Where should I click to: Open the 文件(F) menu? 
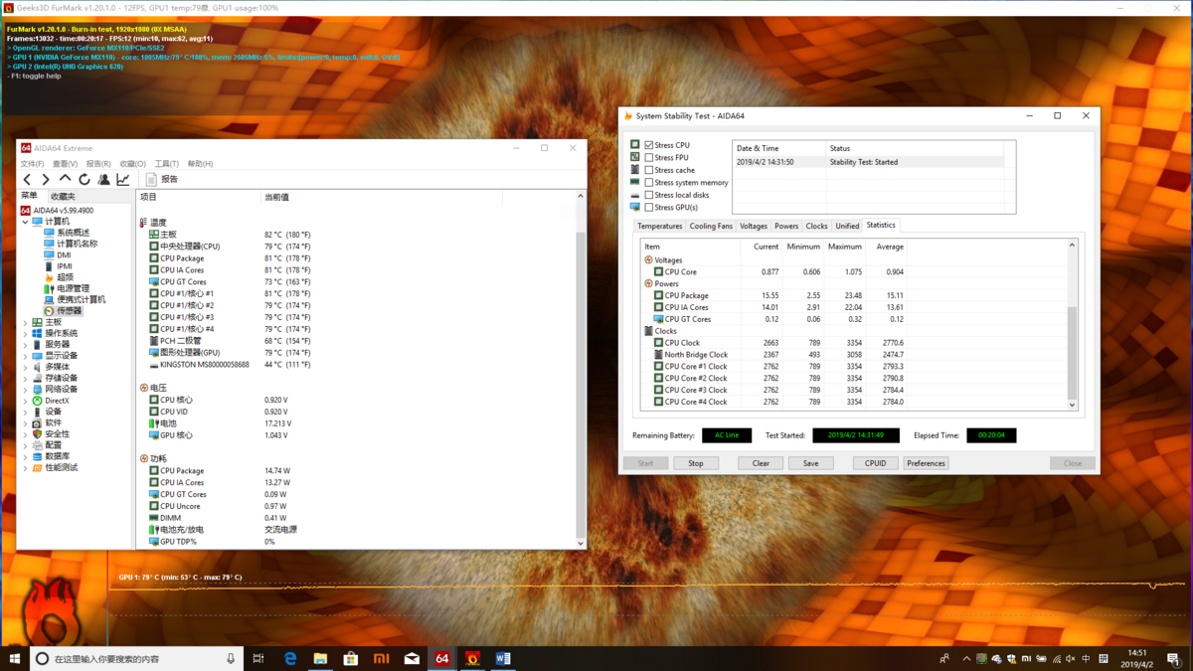tap(32, 164)
